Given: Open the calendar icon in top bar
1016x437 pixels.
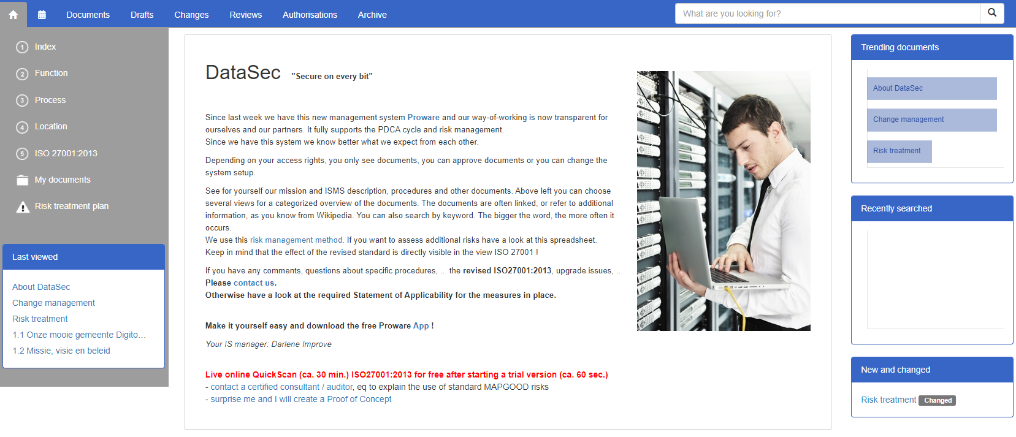Looking at the screenshot, I should point(42,15).
